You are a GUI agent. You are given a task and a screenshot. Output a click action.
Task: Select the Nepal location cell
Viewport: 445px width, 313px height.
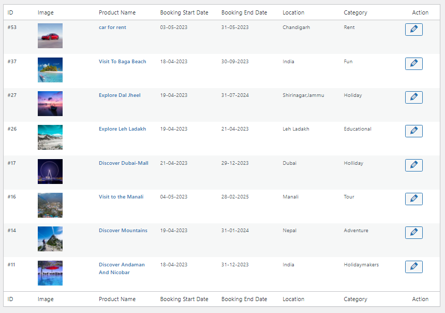point(289,230)
